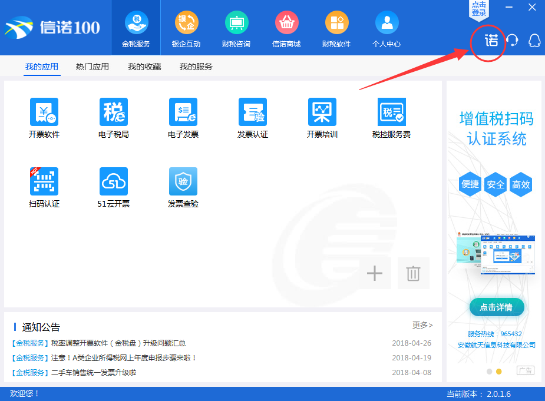Open the 个人中心 user icon
The image size is (545, 401).
click(x=387, y=23)
